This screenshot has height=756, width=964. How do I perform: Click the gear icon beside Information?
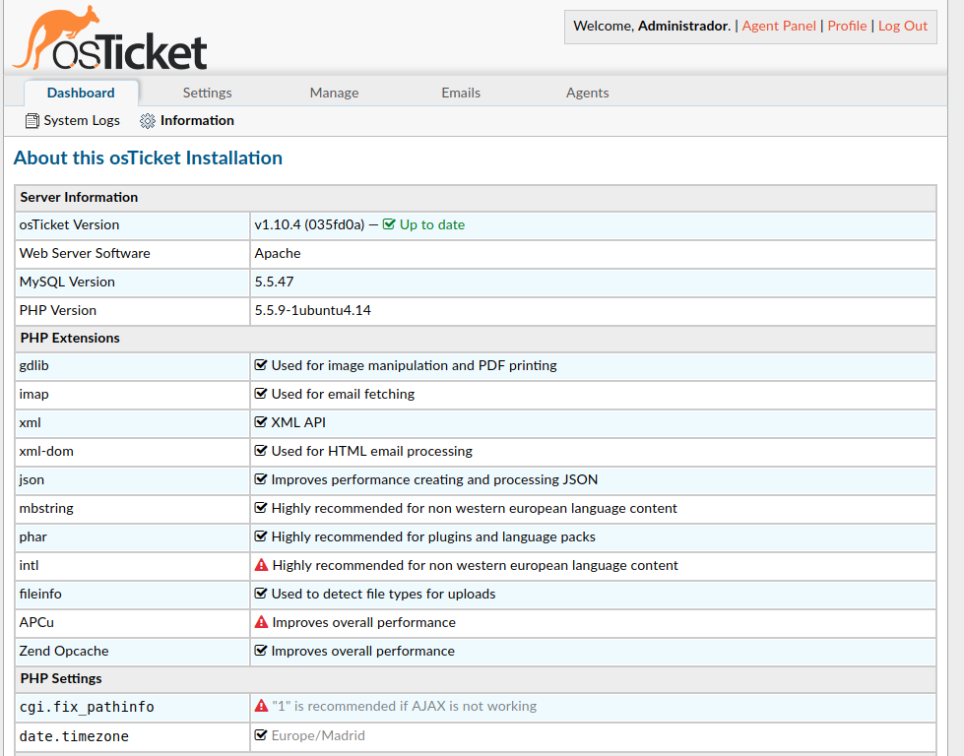(x=147, y=120)
